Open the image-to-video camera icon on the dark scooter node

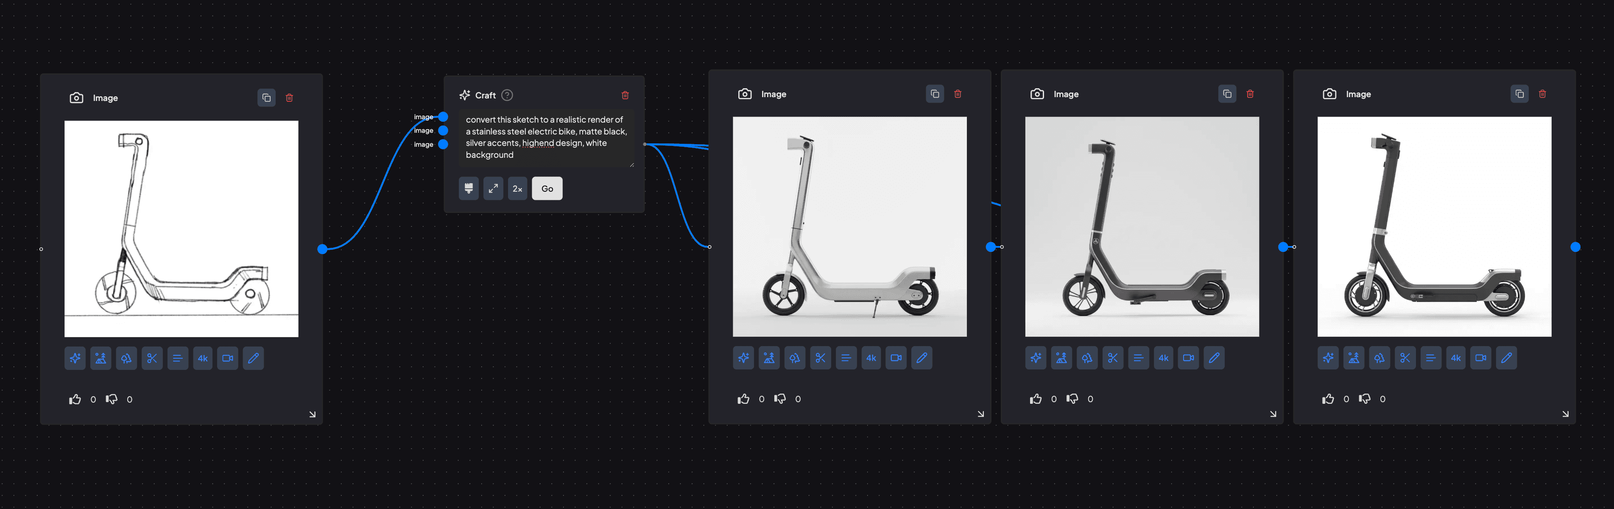pos(1189,357)
